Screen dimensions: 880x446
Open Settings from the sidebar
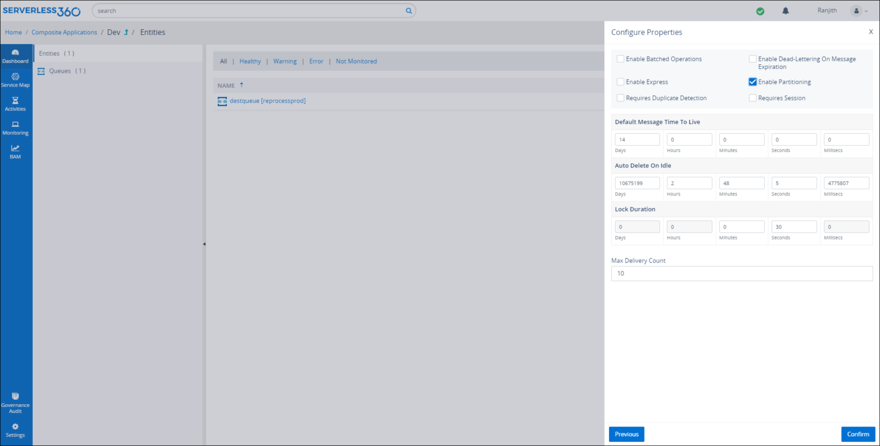(15, 430)
